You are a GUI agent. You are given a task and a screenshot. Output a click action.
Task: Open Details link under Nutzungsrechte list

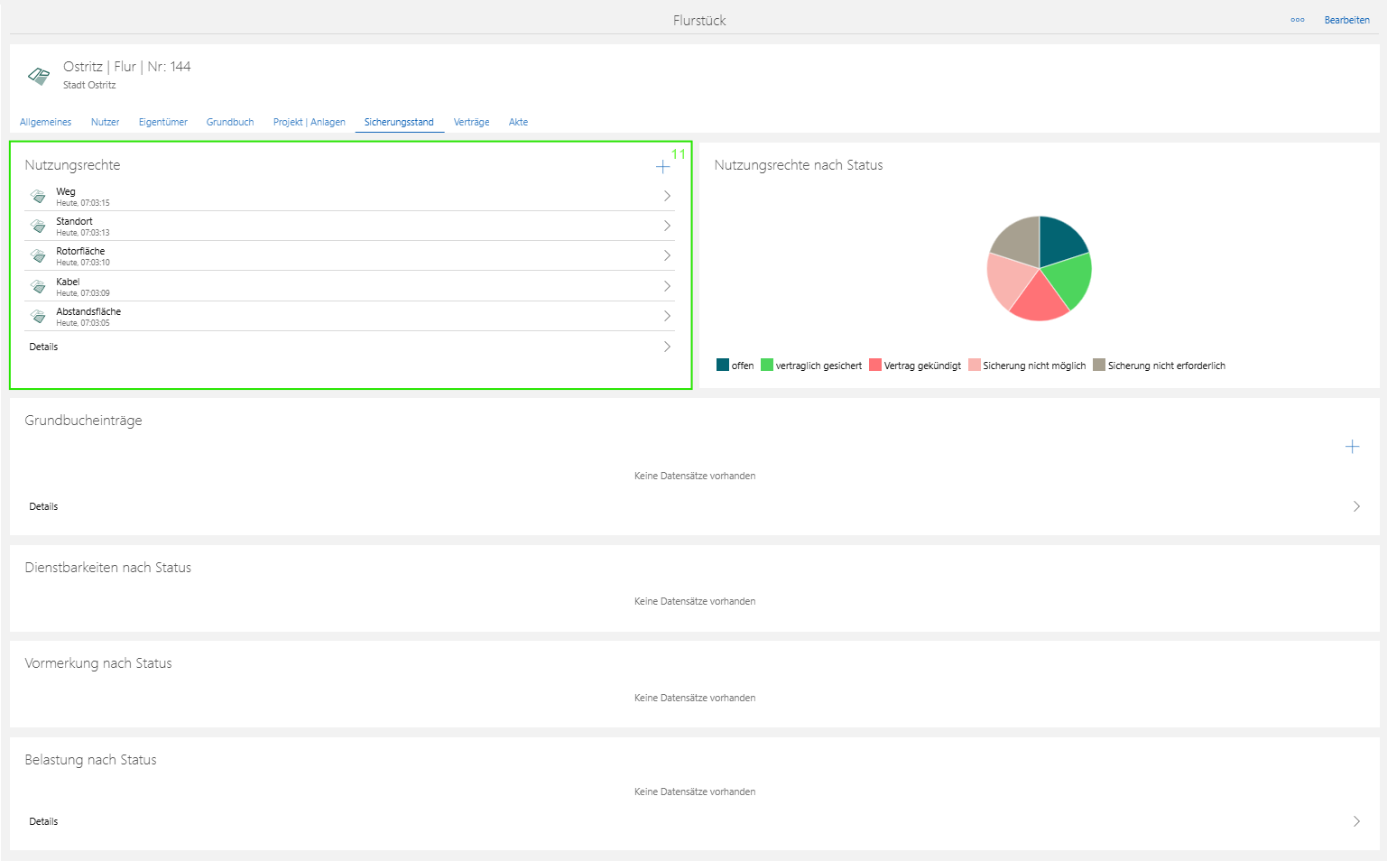click(x=43, y=347)
